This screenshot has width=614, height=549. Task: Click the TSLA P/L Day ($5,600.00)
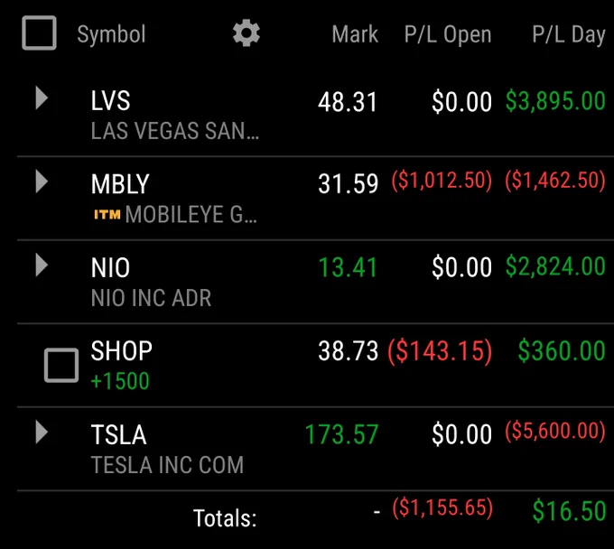555,431
